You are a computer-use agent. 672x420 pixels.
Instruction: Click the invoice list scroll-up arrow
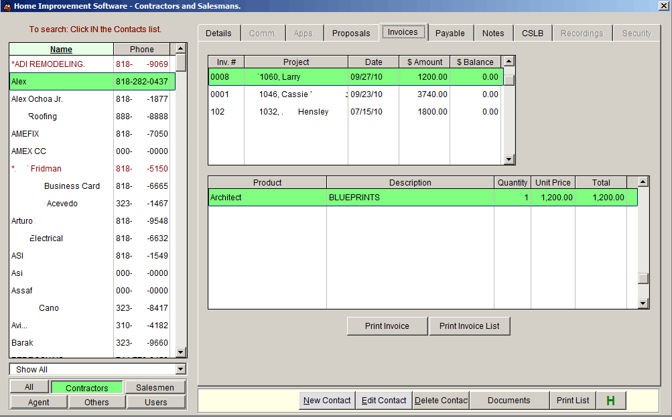[509, 61]
